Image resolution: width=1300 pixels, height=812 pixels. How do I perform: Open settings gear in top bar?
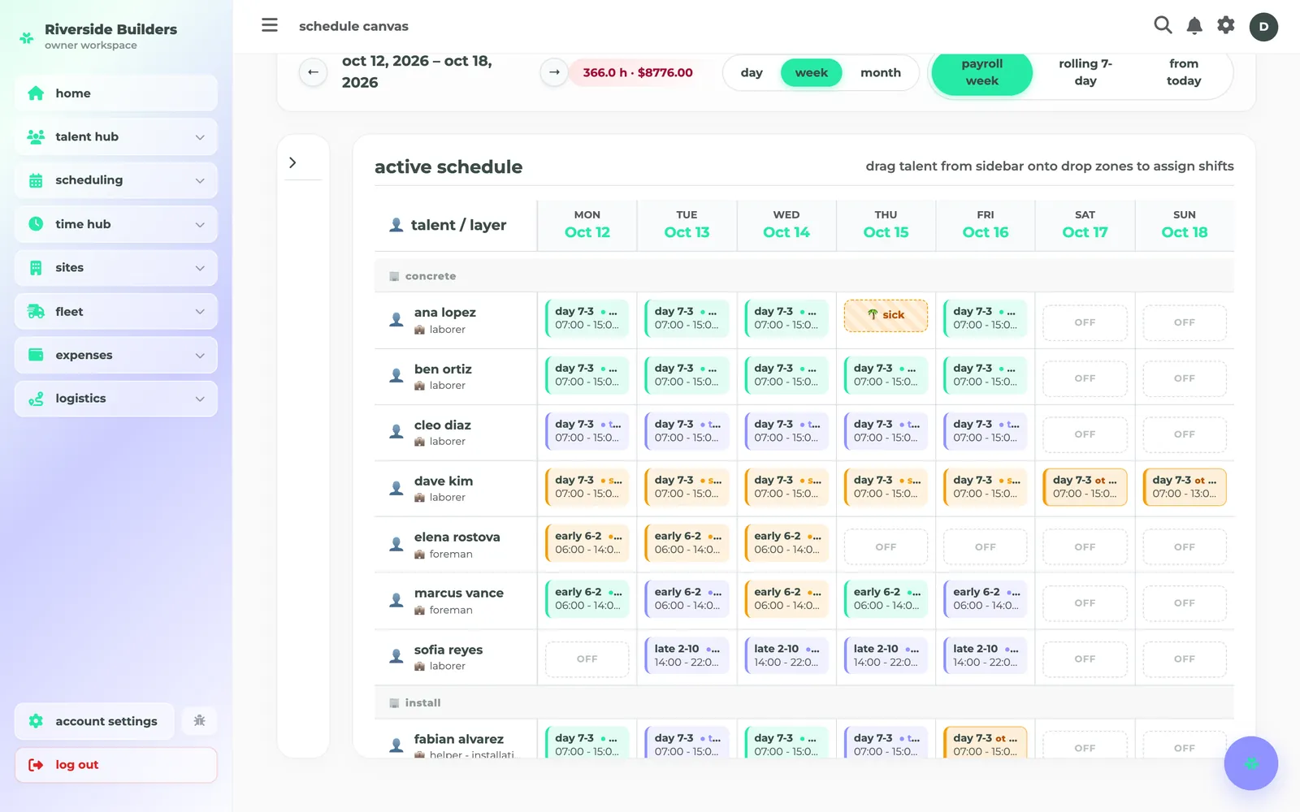click(x=1226, y=25)
